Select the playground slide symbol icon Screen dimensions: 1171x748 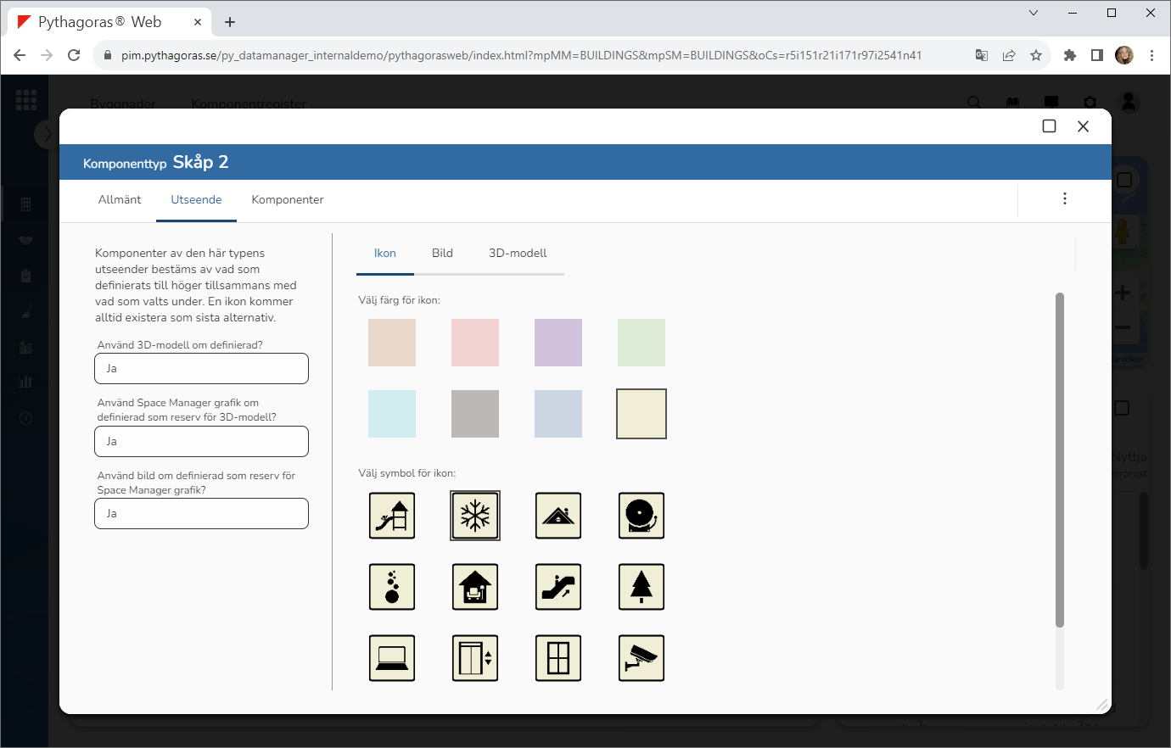pos(392,516)
